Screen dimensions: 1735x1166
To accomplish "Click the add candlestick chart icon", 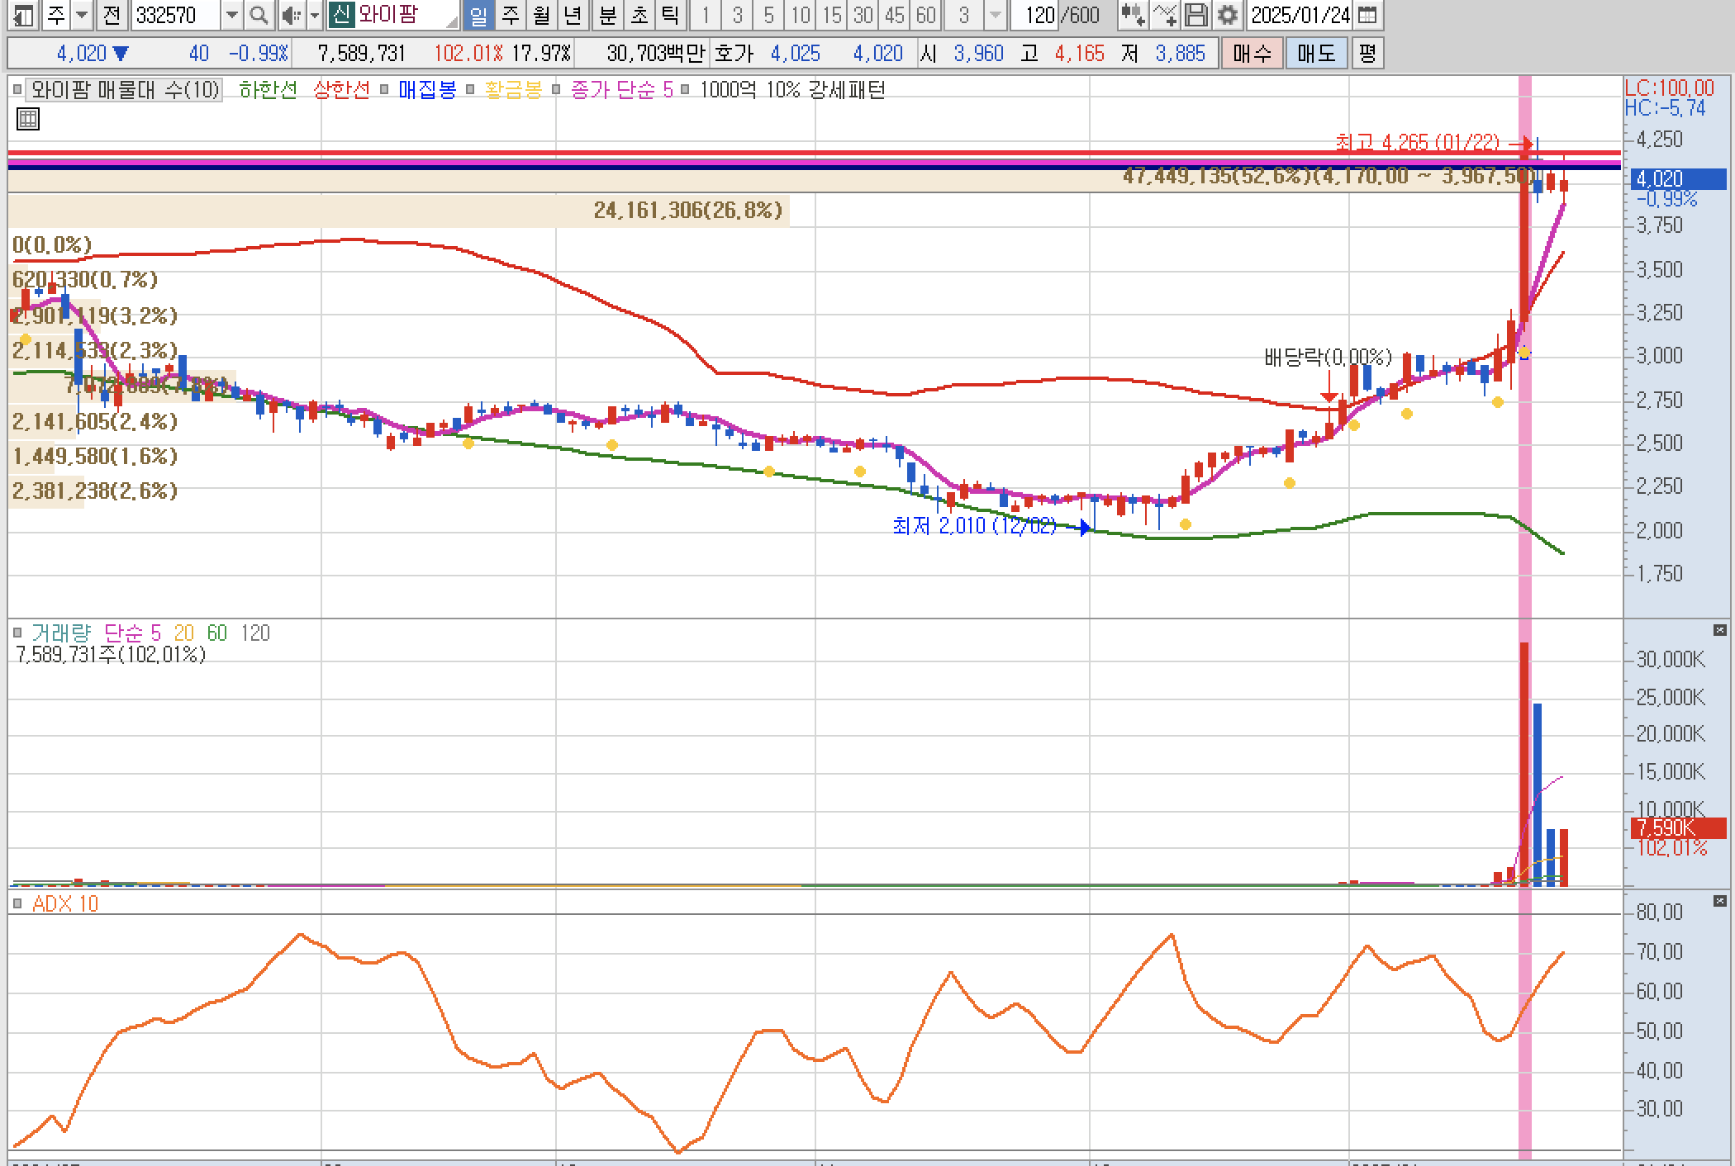I will tap(1133, 15).
